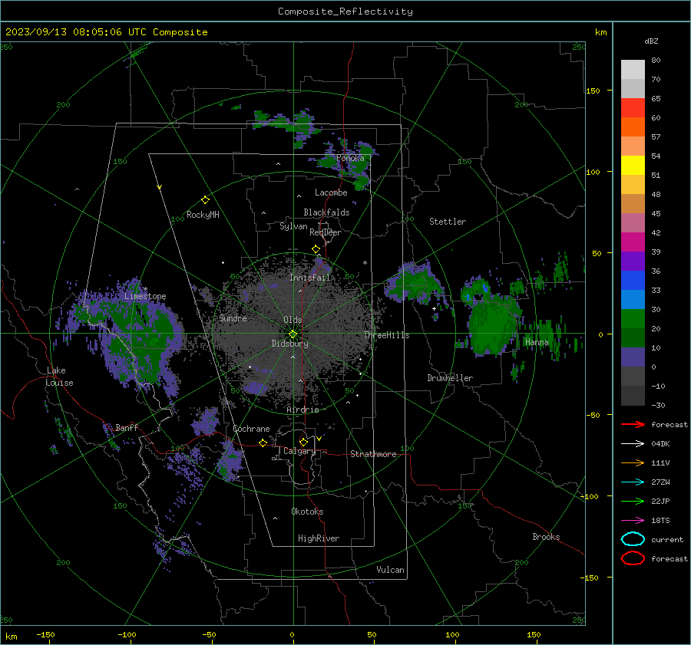The image size is (691, 645).
Task: Click the yellow diamond marker near RedDeer
Action: click(316, 249)
